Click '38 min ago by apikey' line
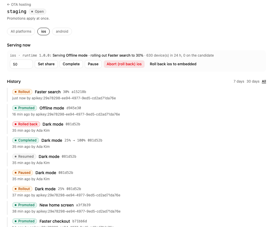 [66, 211]
